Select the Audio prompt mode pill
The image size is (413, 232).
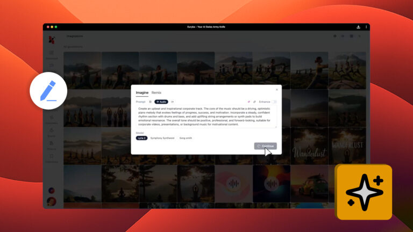(161, 102)
